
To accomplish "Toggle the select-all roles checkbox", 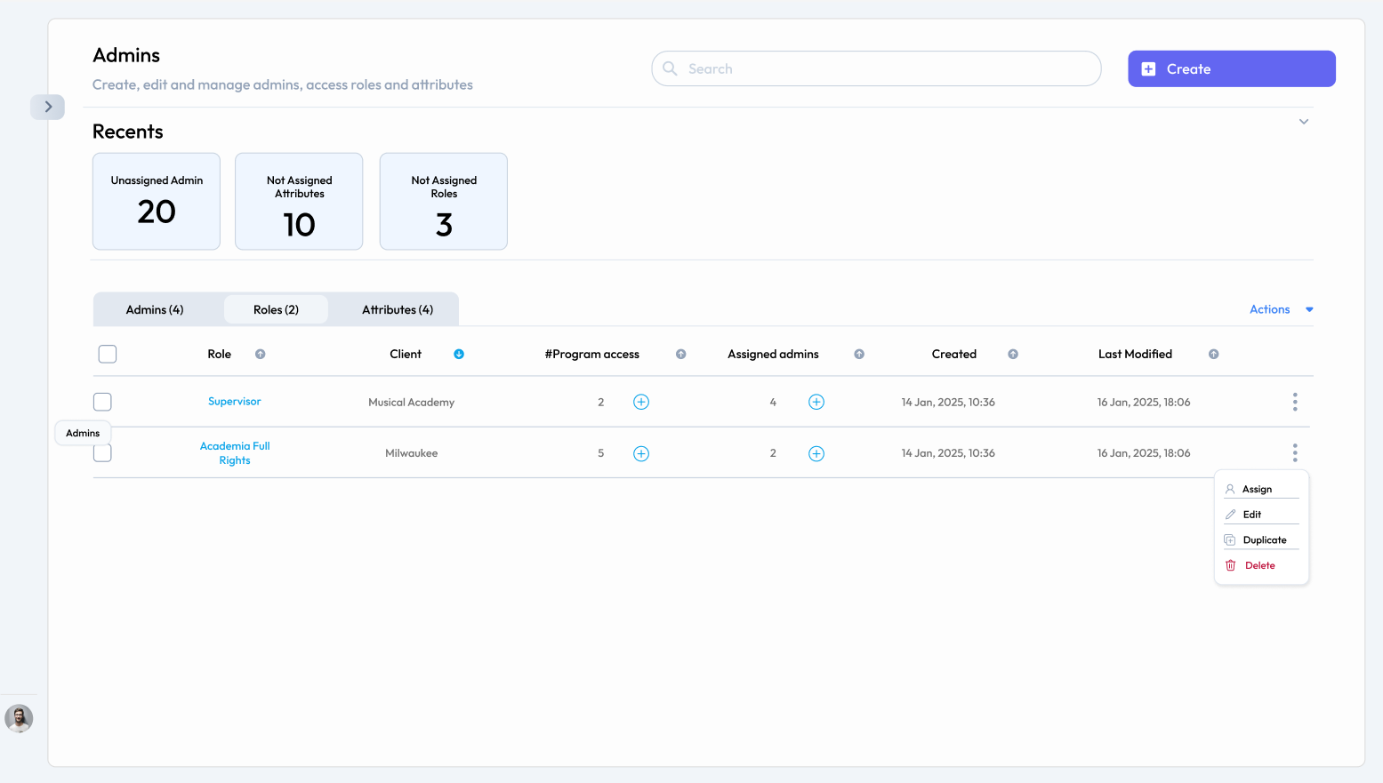I will click(108, 354).
